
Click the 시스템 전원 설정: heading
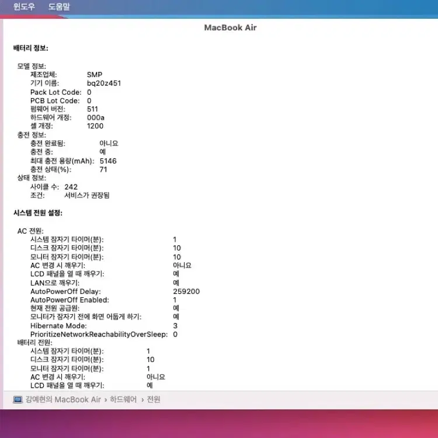pyautogui.click(x=38, y=213)
